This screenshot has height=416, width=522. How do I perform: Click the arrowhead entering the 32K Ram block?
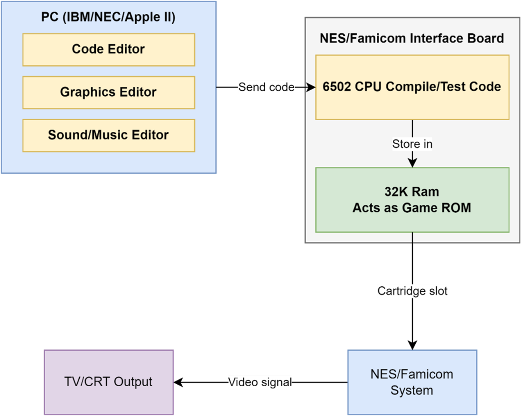412,162
